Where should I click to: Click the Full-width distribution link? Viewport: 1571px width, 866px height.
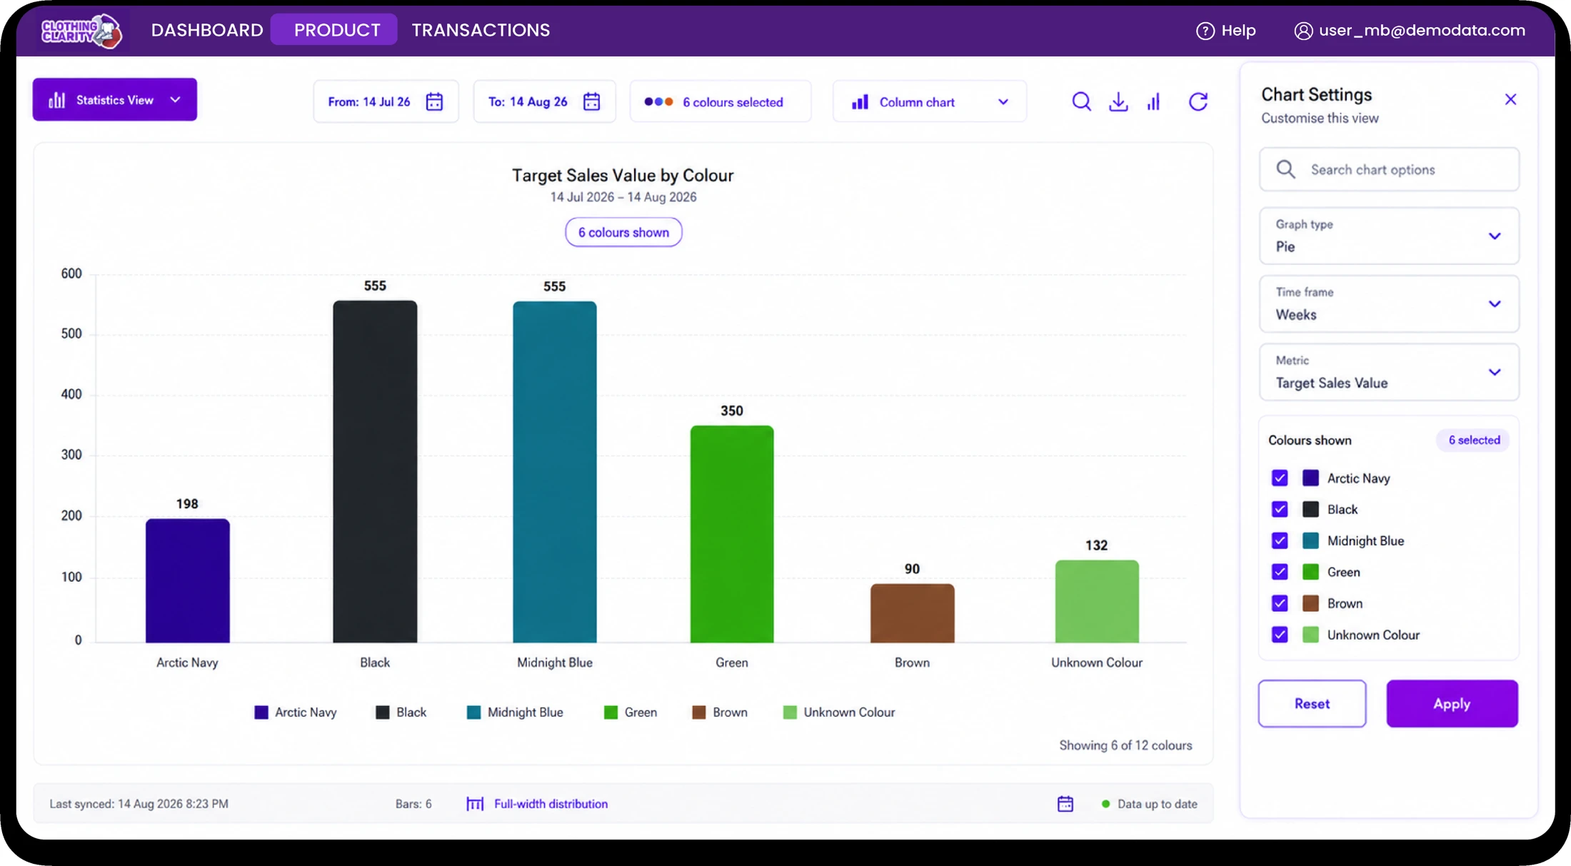click(x=551, y=804)
